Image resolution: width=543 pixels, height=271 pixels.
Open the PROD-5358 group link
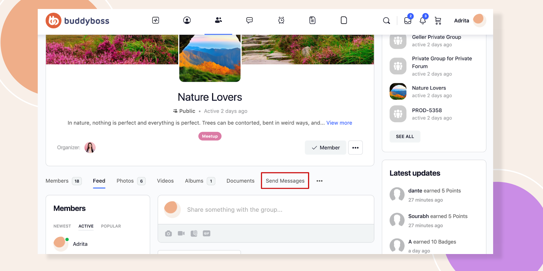click(427, 110)
